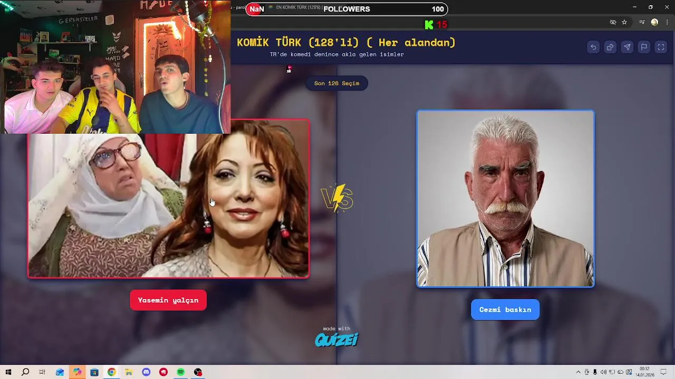Click the webcam overlay of three streamers
This screenshot has width=675, height=379.
pyautogui.click(x=115, y=67)
